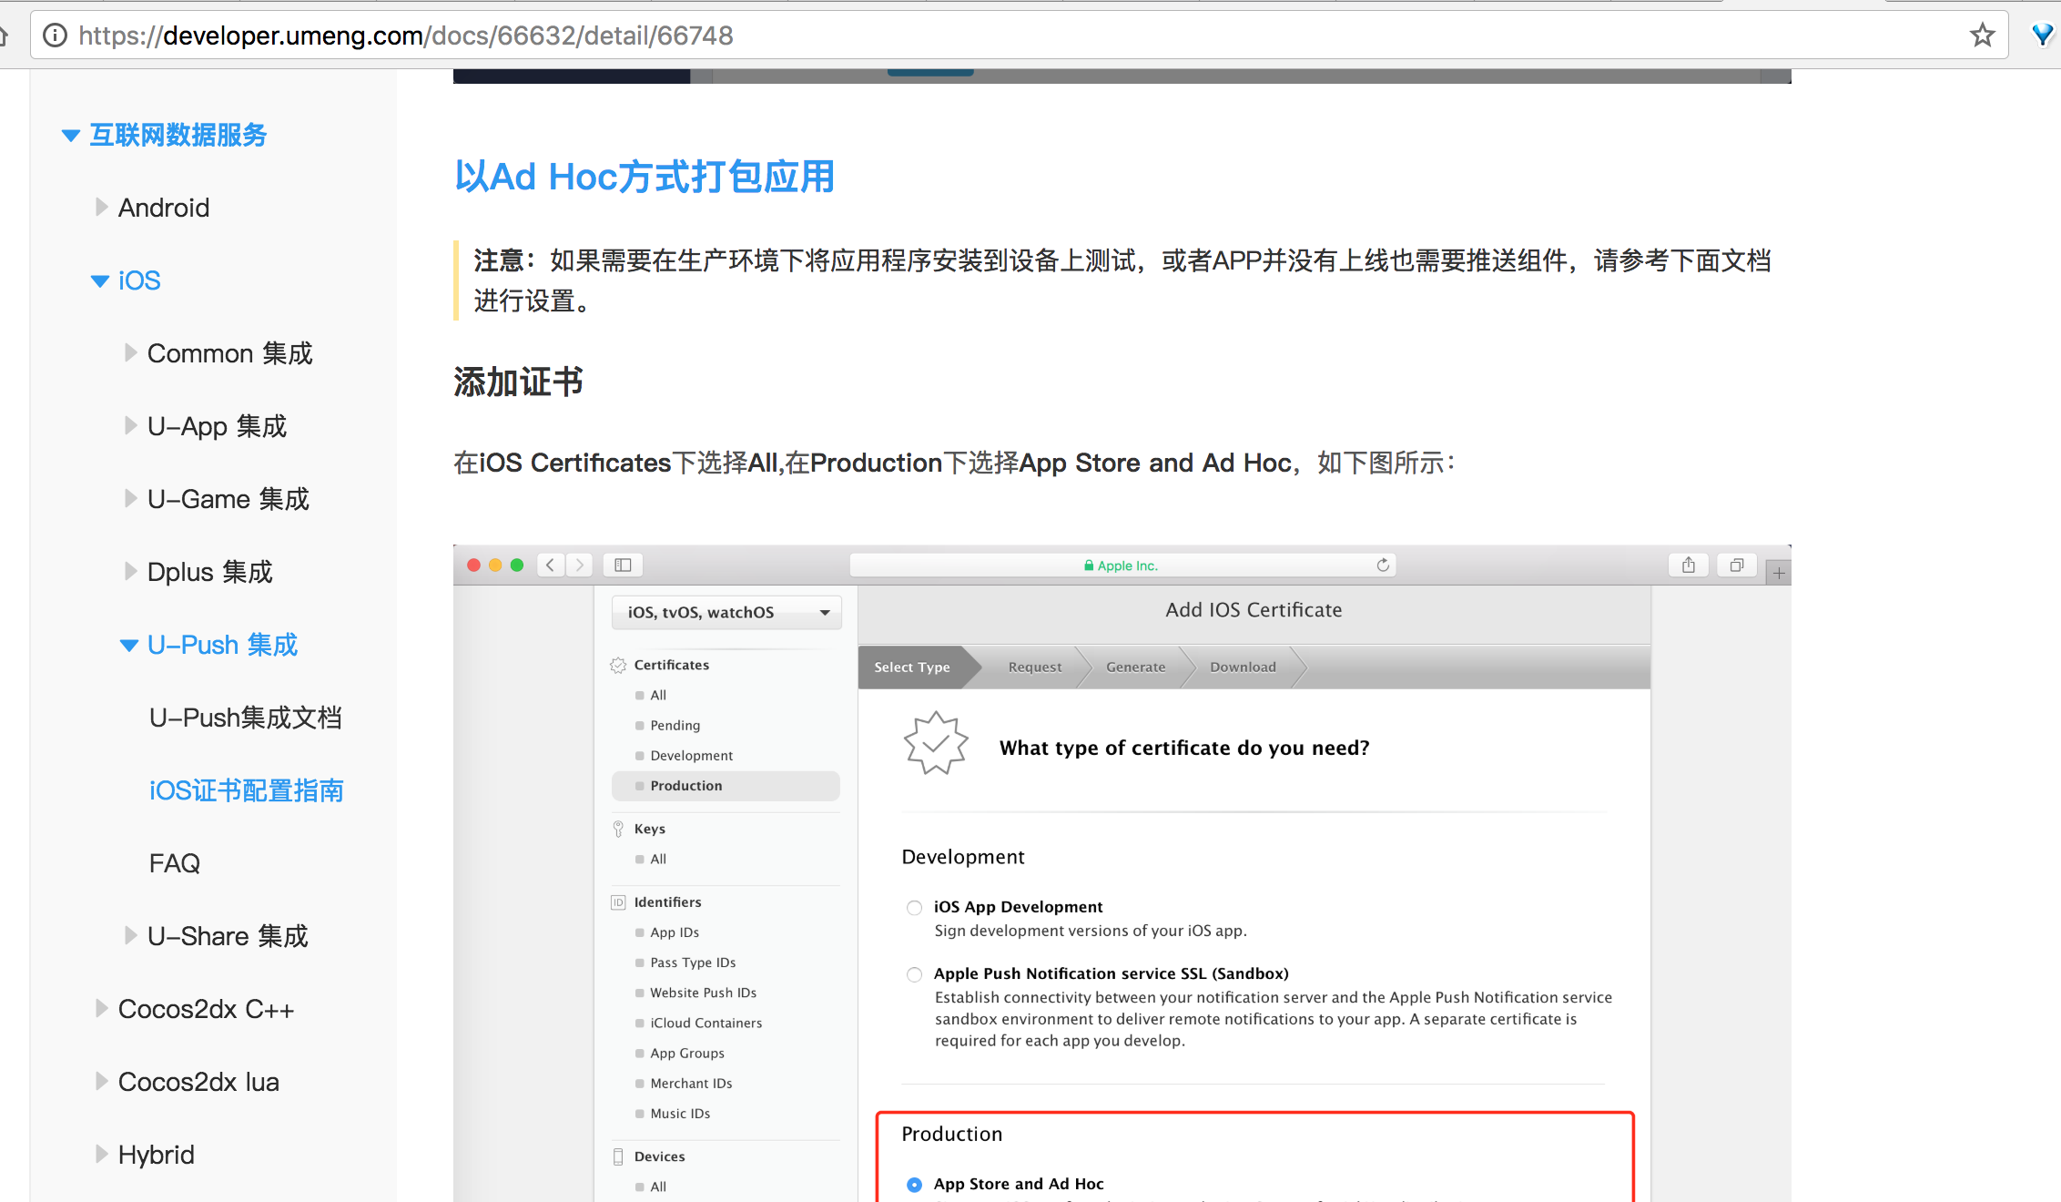Select All under Certificates
Image resolution: width=2061 pixels, height=1202 pixels.
tap(658, 696)
